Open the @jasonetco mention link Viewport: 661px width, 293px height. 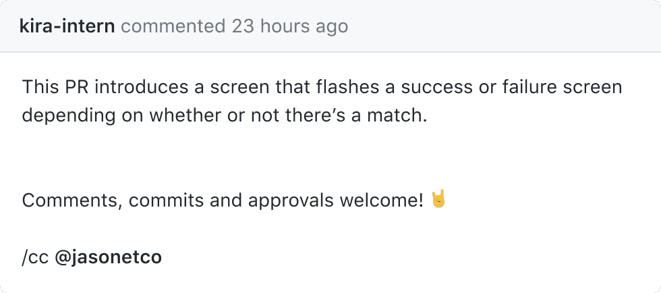coord(108,258)
